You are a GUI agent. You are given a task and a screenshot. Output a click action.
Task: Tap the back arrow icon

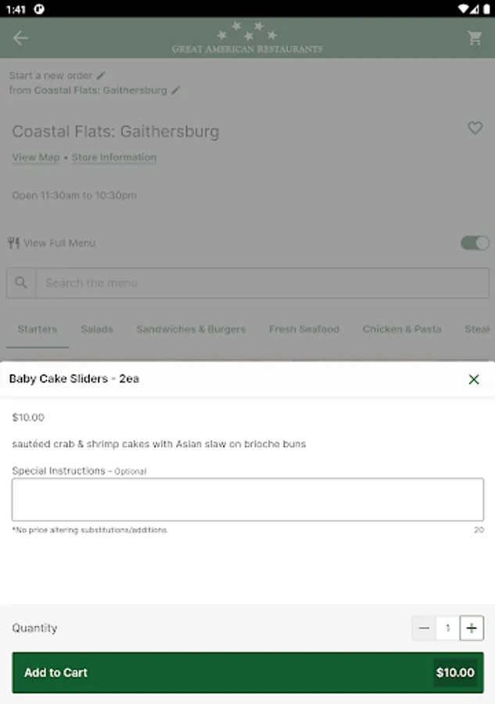coord(20,38)
